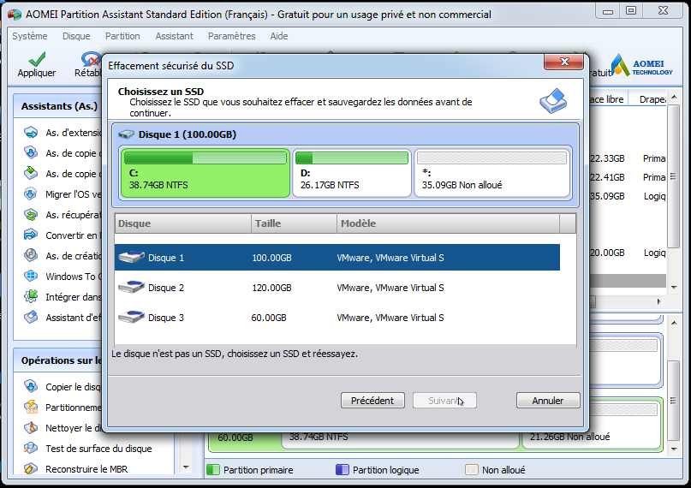Viewport: 691px width, 488px height.
Task: Select D: 26.17GB NTFS partition block
Action: click(x=352, y=173)
